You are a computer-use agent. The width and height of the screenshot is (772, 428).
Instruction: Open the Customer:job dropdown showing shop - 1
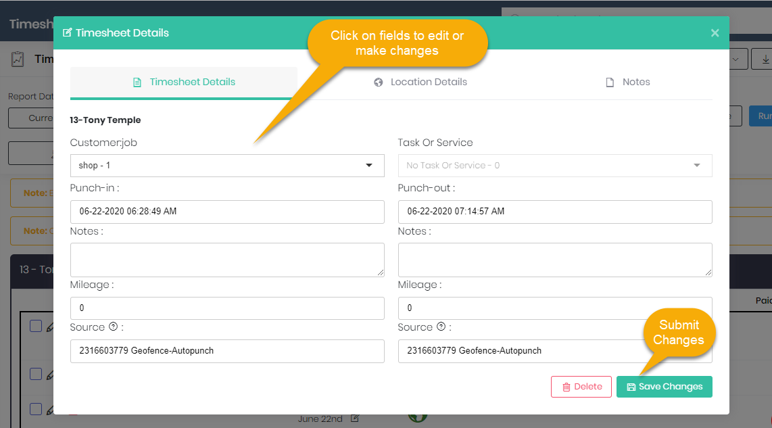pyautogui.click(x=227, y=166)
